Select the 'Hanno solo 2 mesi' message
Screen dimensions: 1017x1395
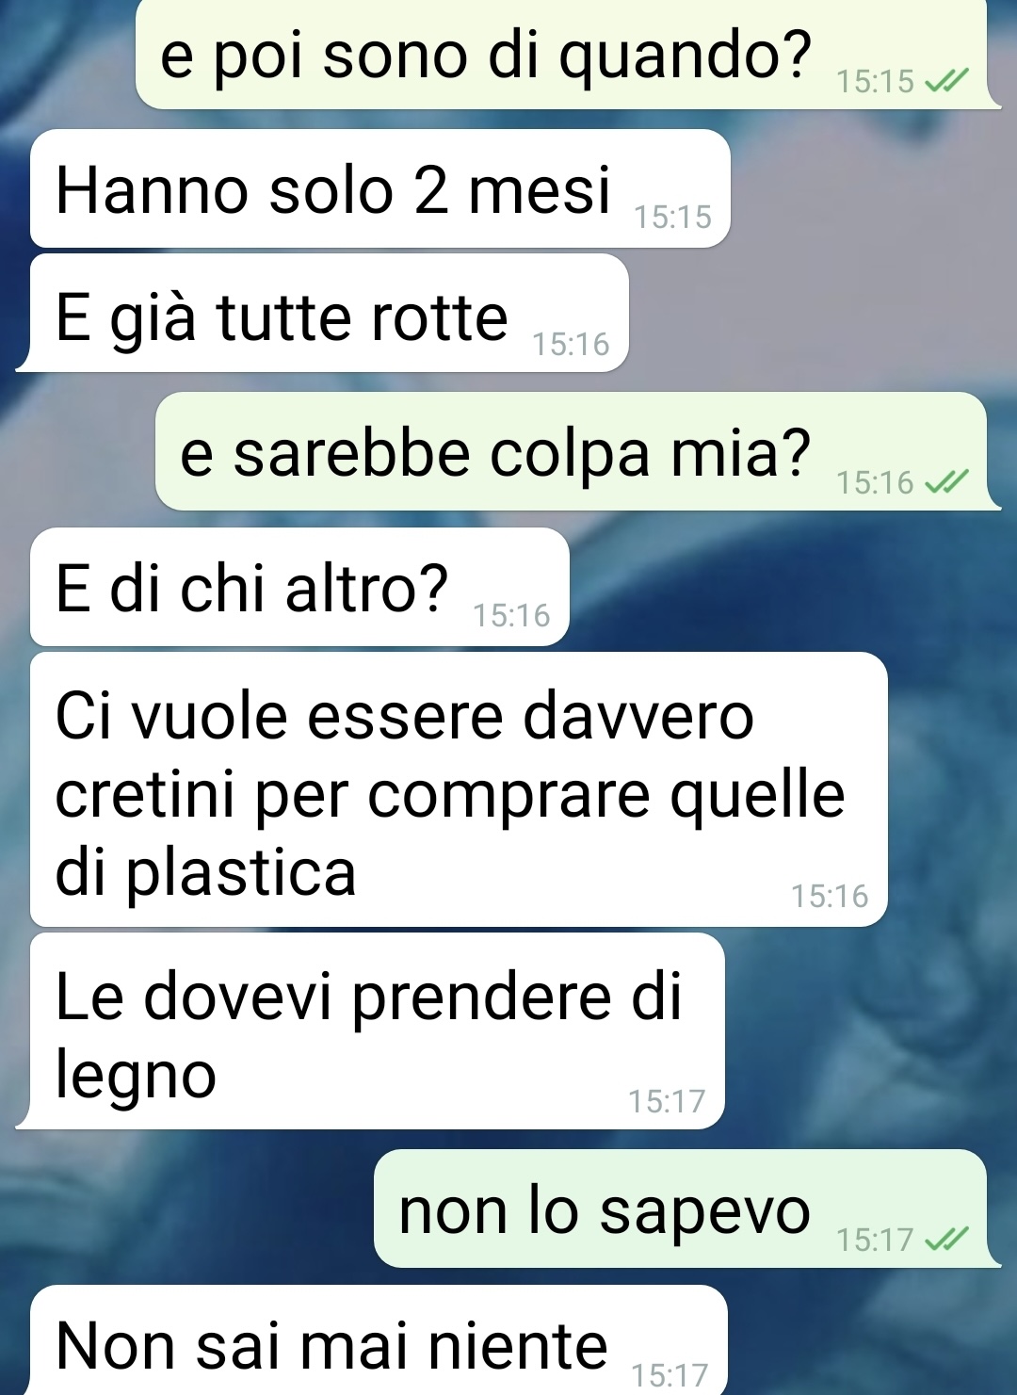coord(379,188)
